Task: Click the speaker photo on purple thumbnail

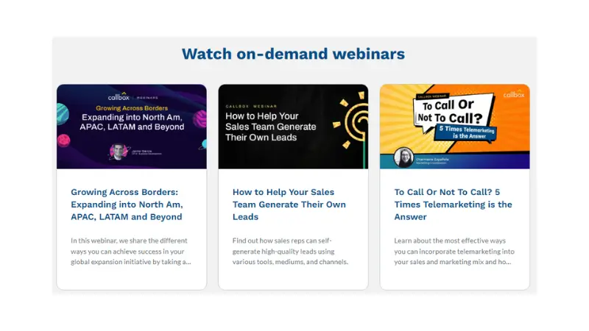Action: [x=119, y=152]
